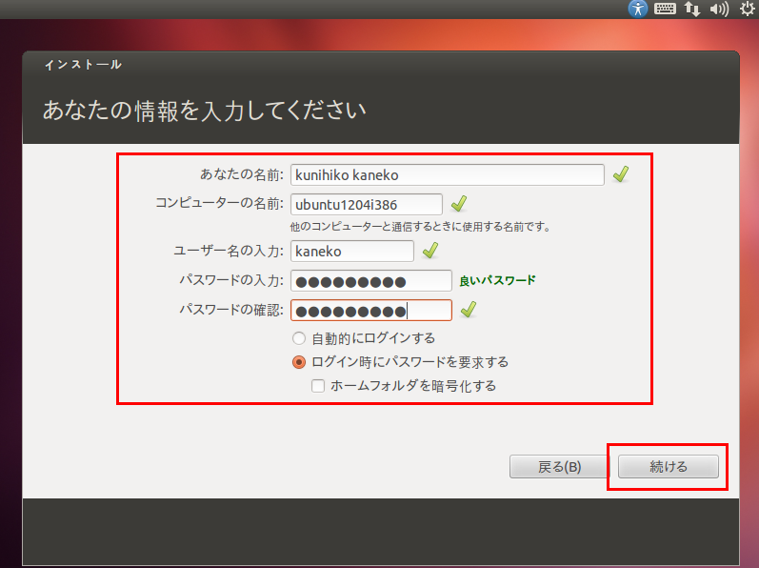Click the green checkmark beside password confirmation
The width and height of the screenshot is (759, 568).
point(469,309)
